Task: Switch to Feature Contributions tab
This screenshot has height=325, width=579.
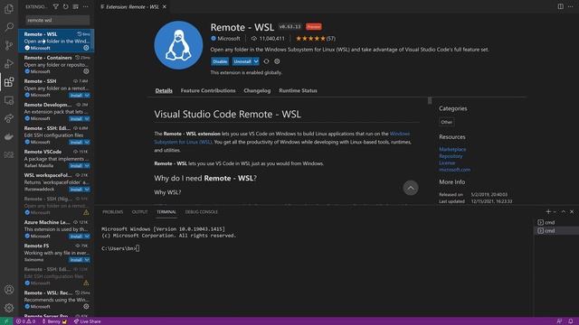Action: click(208, 90)
